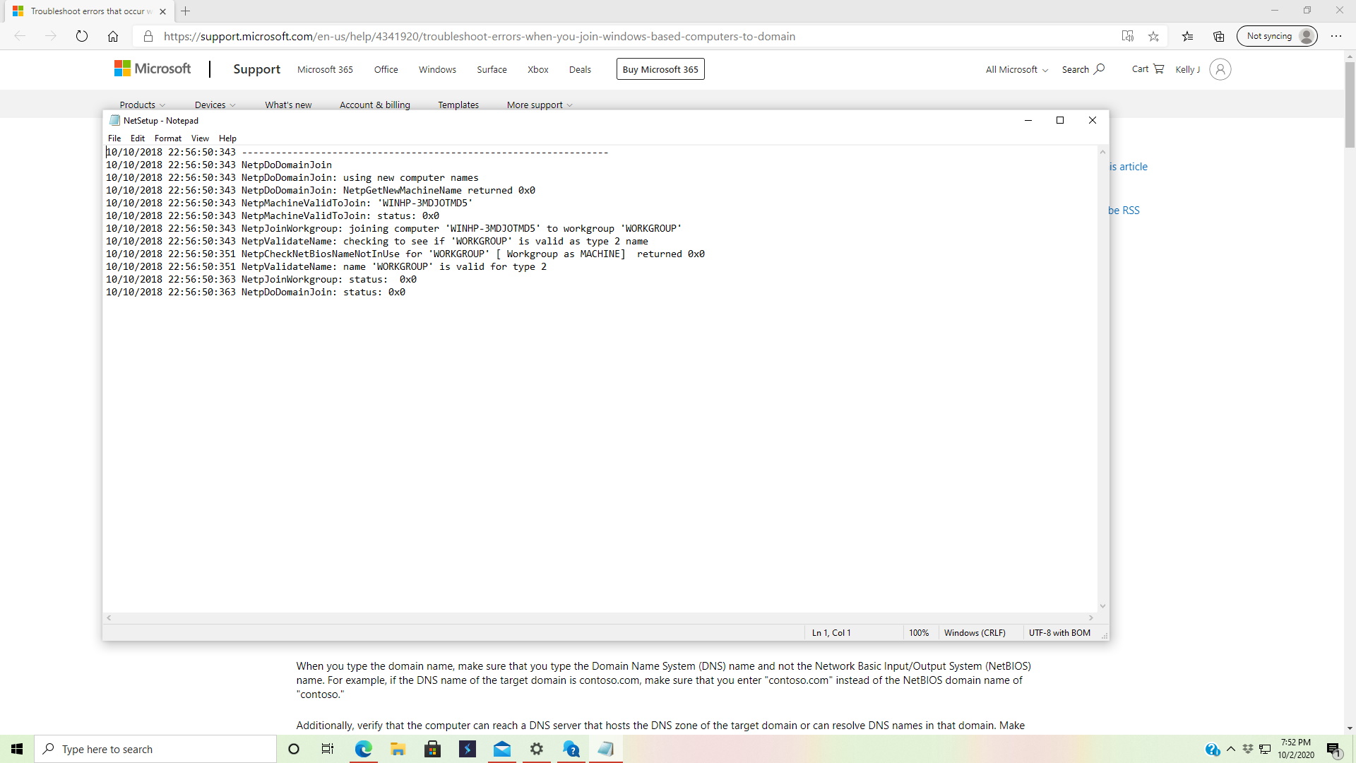Expand the All Microsoft dropdown
This screenshot has height=763, width=1356.
(x=1016, y=69)
